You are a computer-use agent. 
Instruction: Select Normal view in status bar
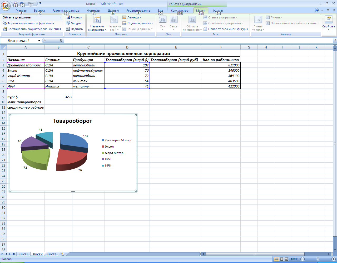pos(276,259)
